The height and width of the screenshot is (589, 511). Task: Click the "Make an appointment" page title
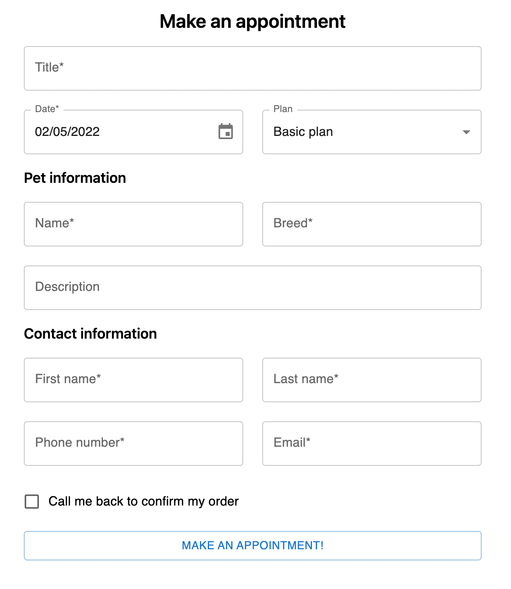coord(253,21)
